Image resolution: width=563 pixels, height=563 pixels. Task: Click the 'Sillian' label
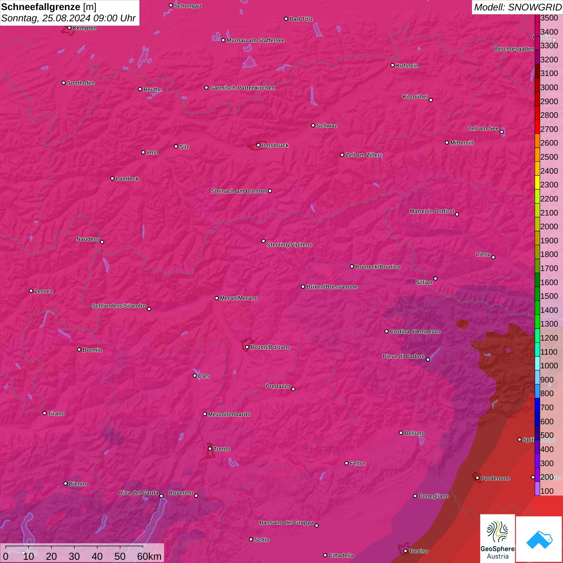(x=424, y=282)
